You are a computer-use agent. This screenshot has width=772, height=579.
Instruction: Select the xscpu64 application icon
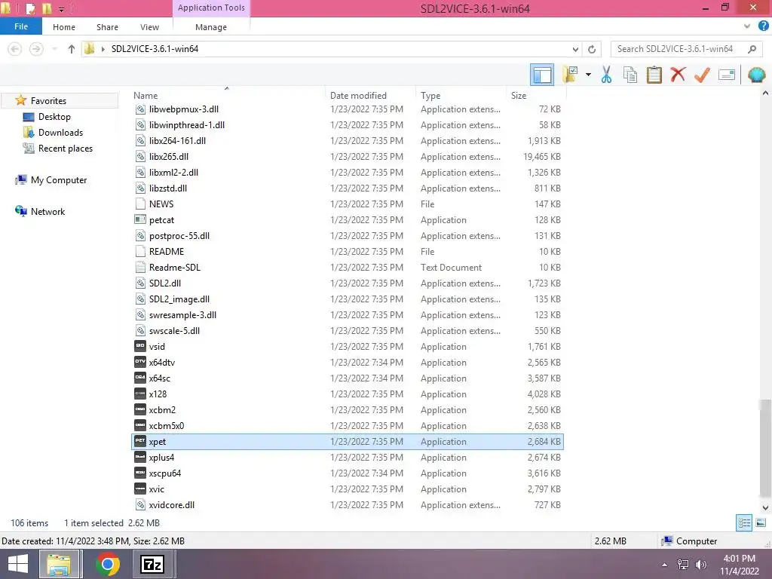coord(140,473)
